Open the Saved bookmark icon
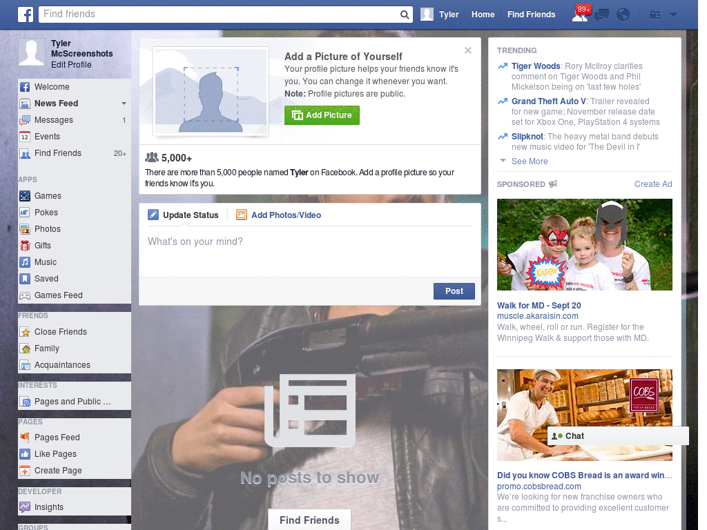 (x=25, y=279)
